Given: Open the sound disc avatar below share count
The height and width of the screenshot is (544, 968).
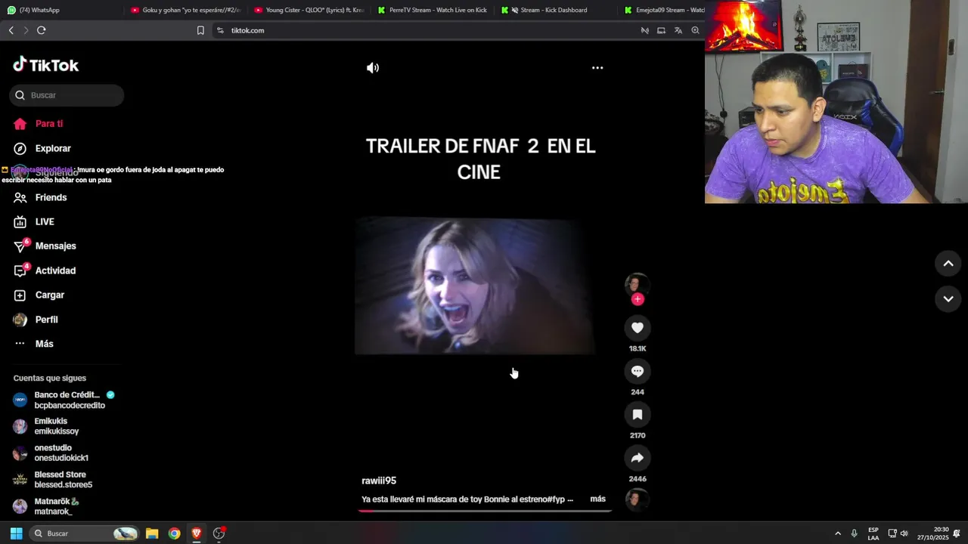Looking at the screenshot, I should pos(637,499).
